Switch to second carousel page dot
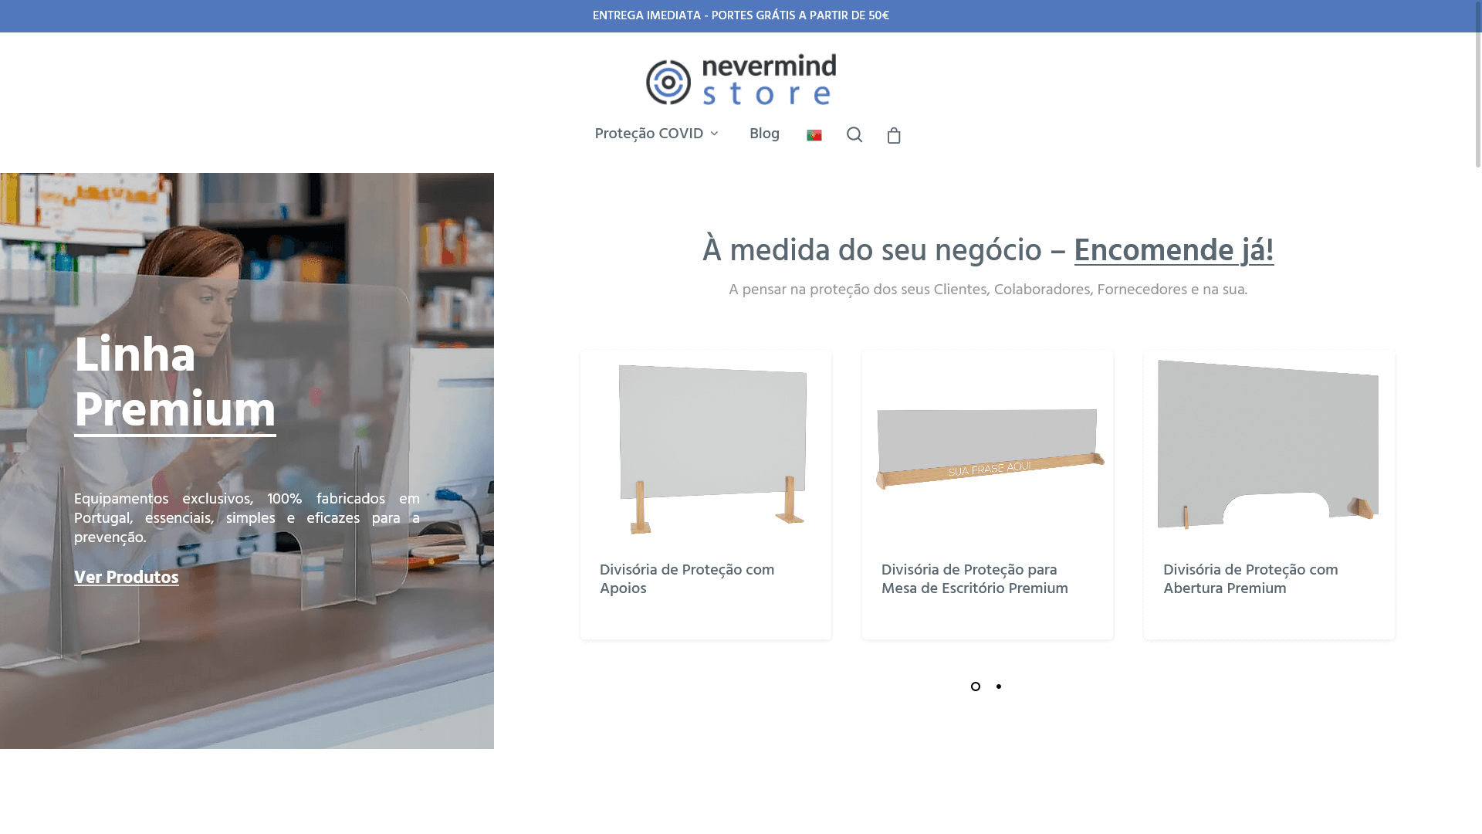The height and width of the screenshot is (834, 1482). click(998, 687)
